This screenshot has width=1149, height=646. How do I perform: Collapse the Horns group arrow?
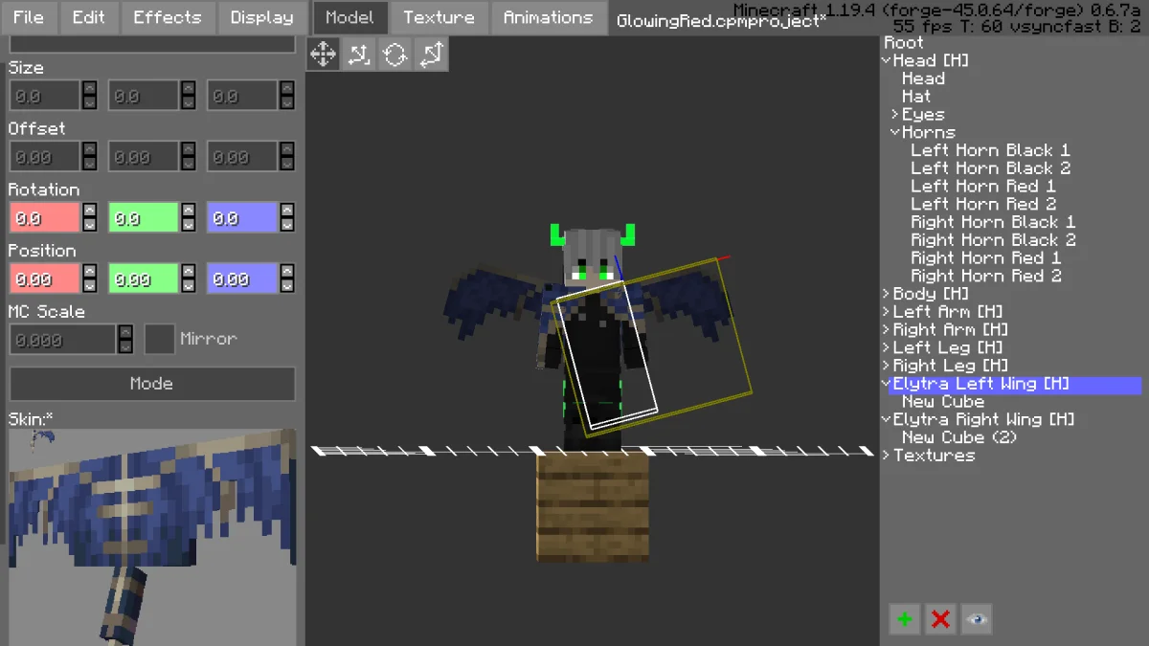[x=895, y=132]
